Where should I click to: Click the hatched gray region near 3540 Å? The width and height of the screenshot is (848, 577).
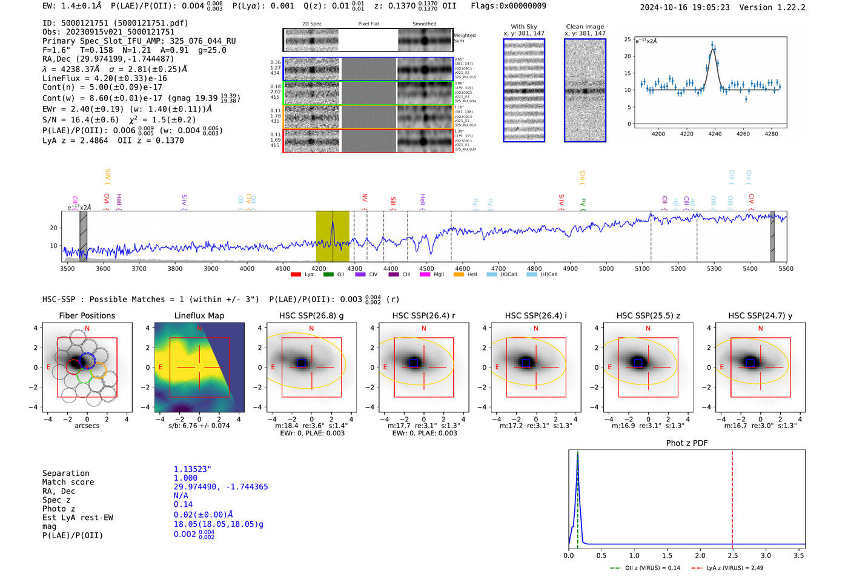84,236
